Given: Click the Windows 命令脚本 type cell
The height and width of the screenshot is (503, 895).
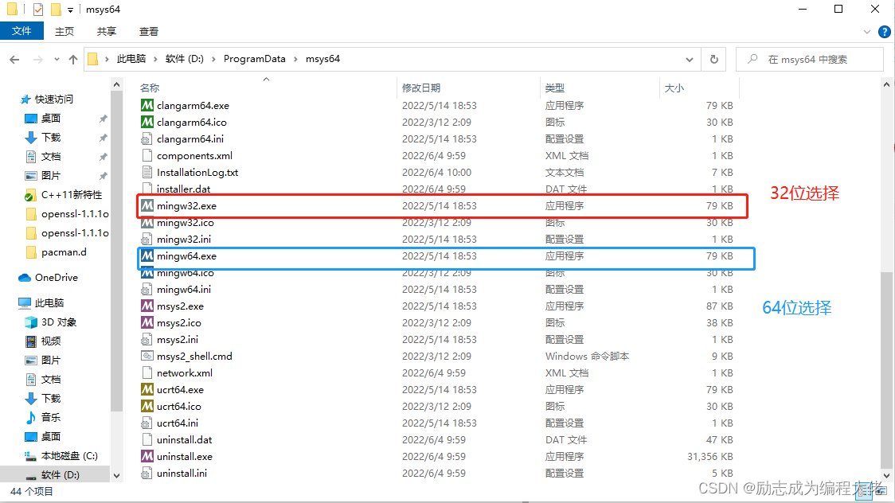Looking at the screenshot, I should pos(587,356).
